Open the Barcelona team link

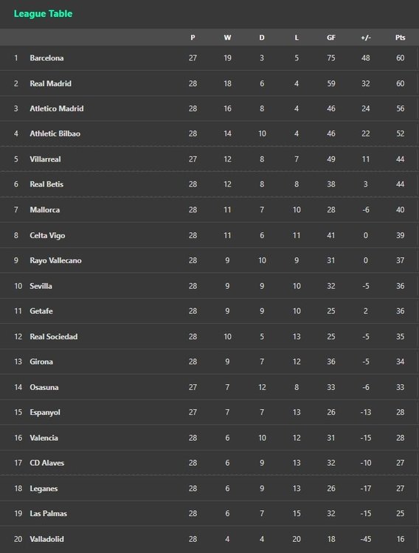pos(46,58)
